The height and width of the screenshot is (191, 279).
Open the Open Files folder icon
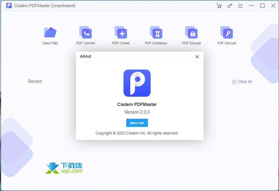click(50, 32)
